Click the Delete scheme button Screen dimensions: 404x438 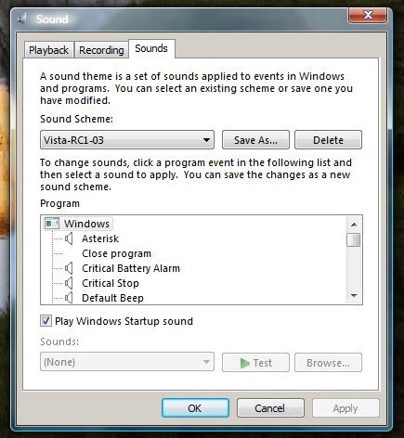pyautogui.click(x=328, y=140)
